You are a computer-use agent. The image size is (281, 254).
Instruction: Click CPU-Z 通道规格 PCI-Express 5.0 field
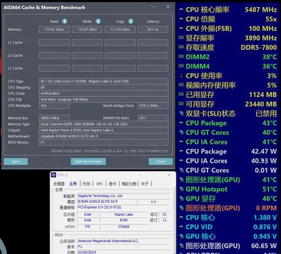click(x=124, y=207)
